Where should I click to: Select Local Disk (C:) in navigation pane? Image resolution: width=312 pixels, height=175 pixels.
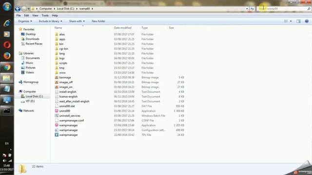pos(34,96)
